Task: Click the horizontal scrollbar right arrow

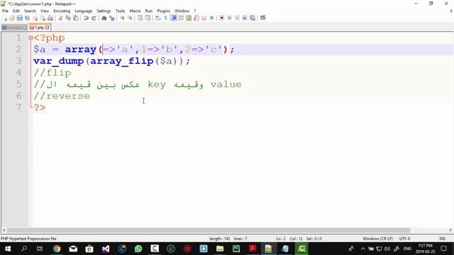Action: point(450,230)
